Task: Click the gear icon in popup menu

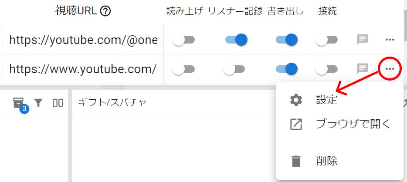Action: click(296, 100)
